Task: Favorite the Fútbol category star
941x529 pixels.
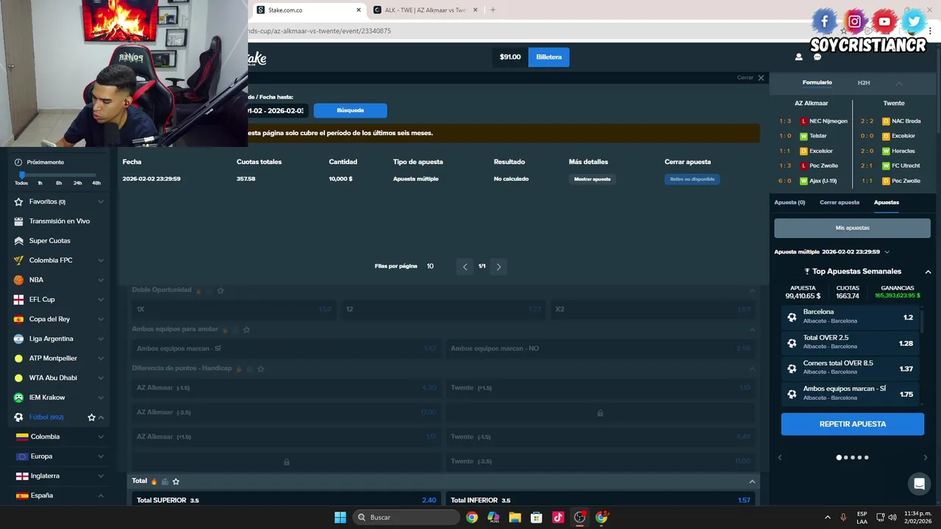Action: (92, 417)
